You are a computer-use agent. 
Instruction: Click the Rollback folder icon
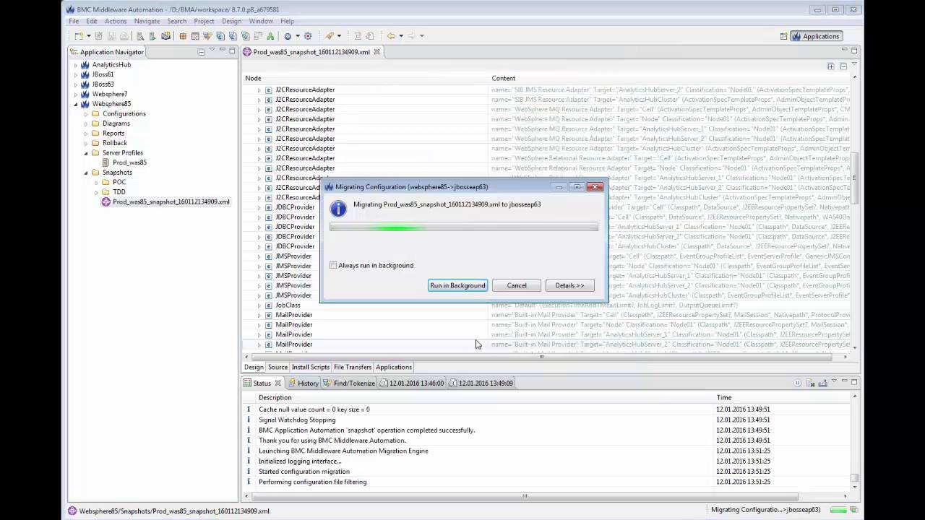(x=95, y=143)
